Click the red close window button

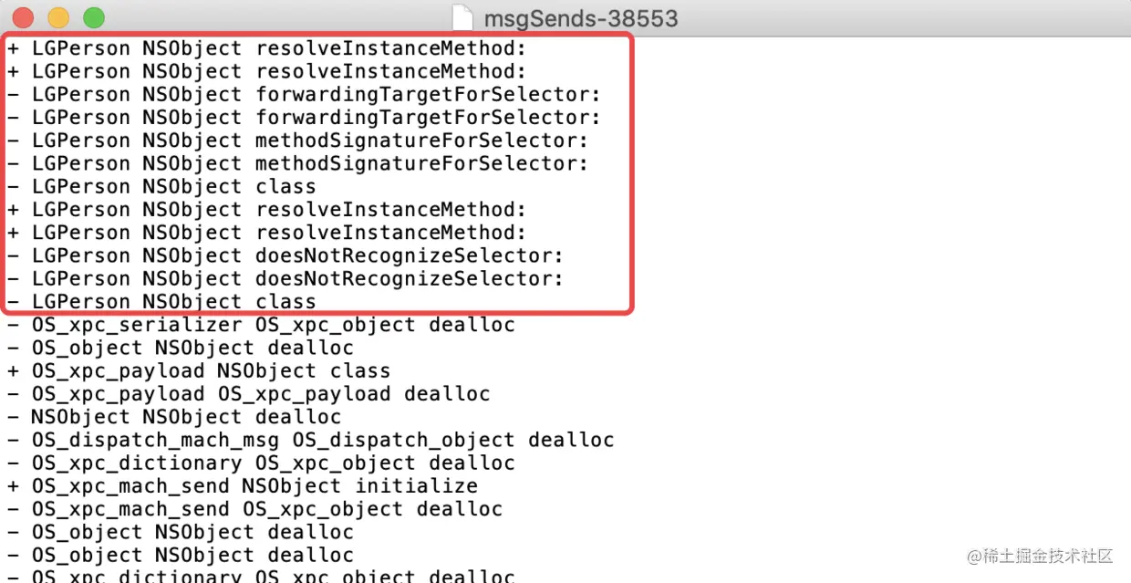point(24,17)
